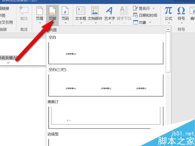This screenshot has height=146, width=195.
Task: Click the footer placeholder text in document
Action: click(x=8, y=58)
